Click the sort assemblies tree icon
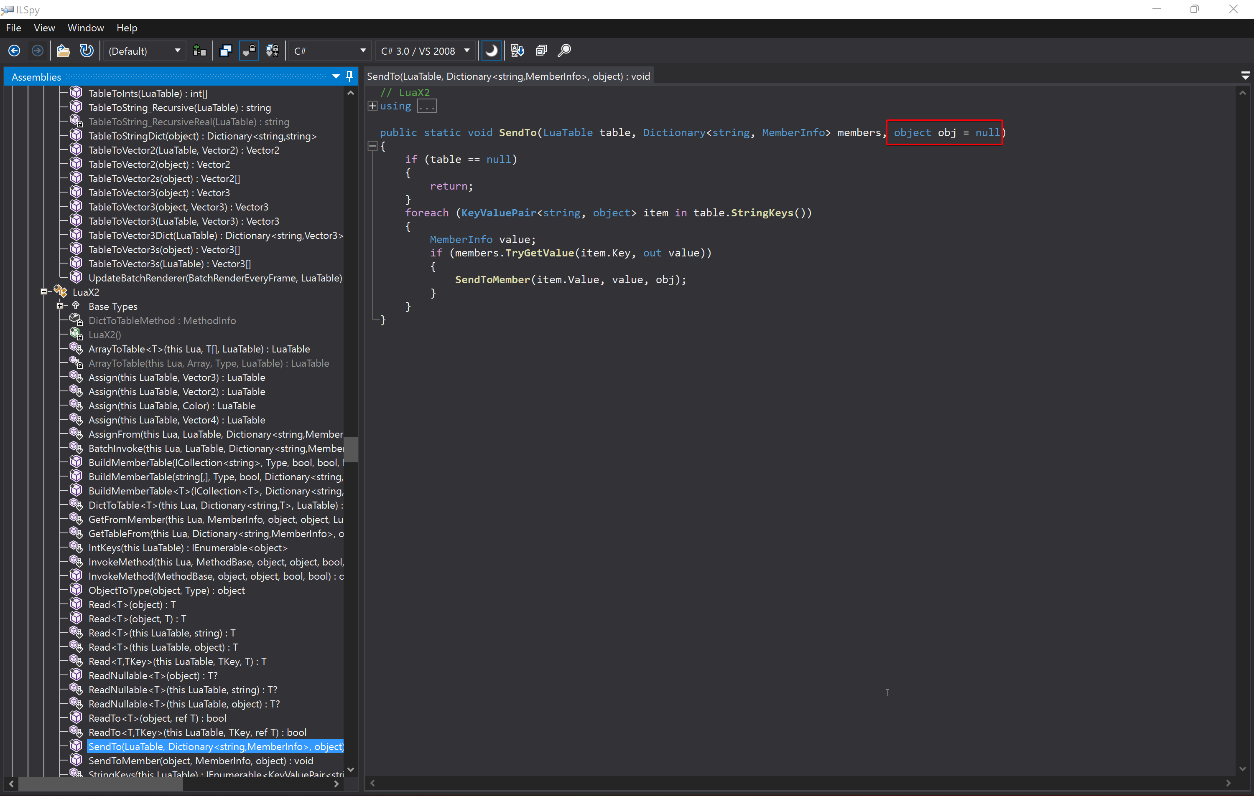The width and height of the screenshot is (1254, 796). 199,51
